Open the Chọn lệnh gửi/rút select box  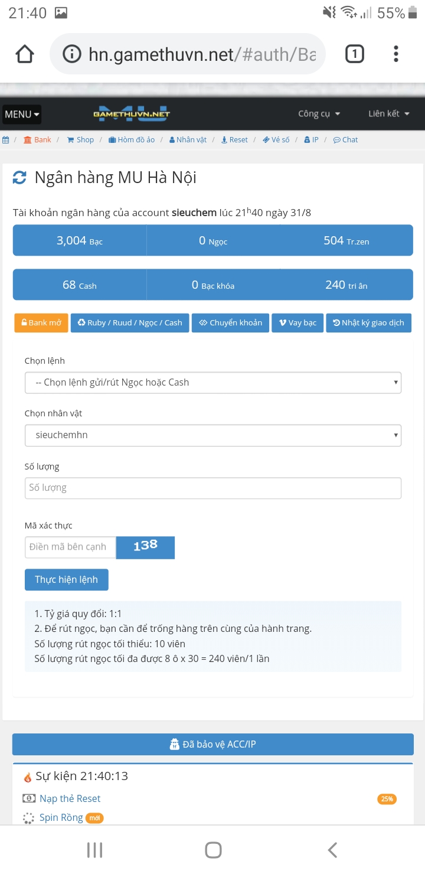(212, 383)
